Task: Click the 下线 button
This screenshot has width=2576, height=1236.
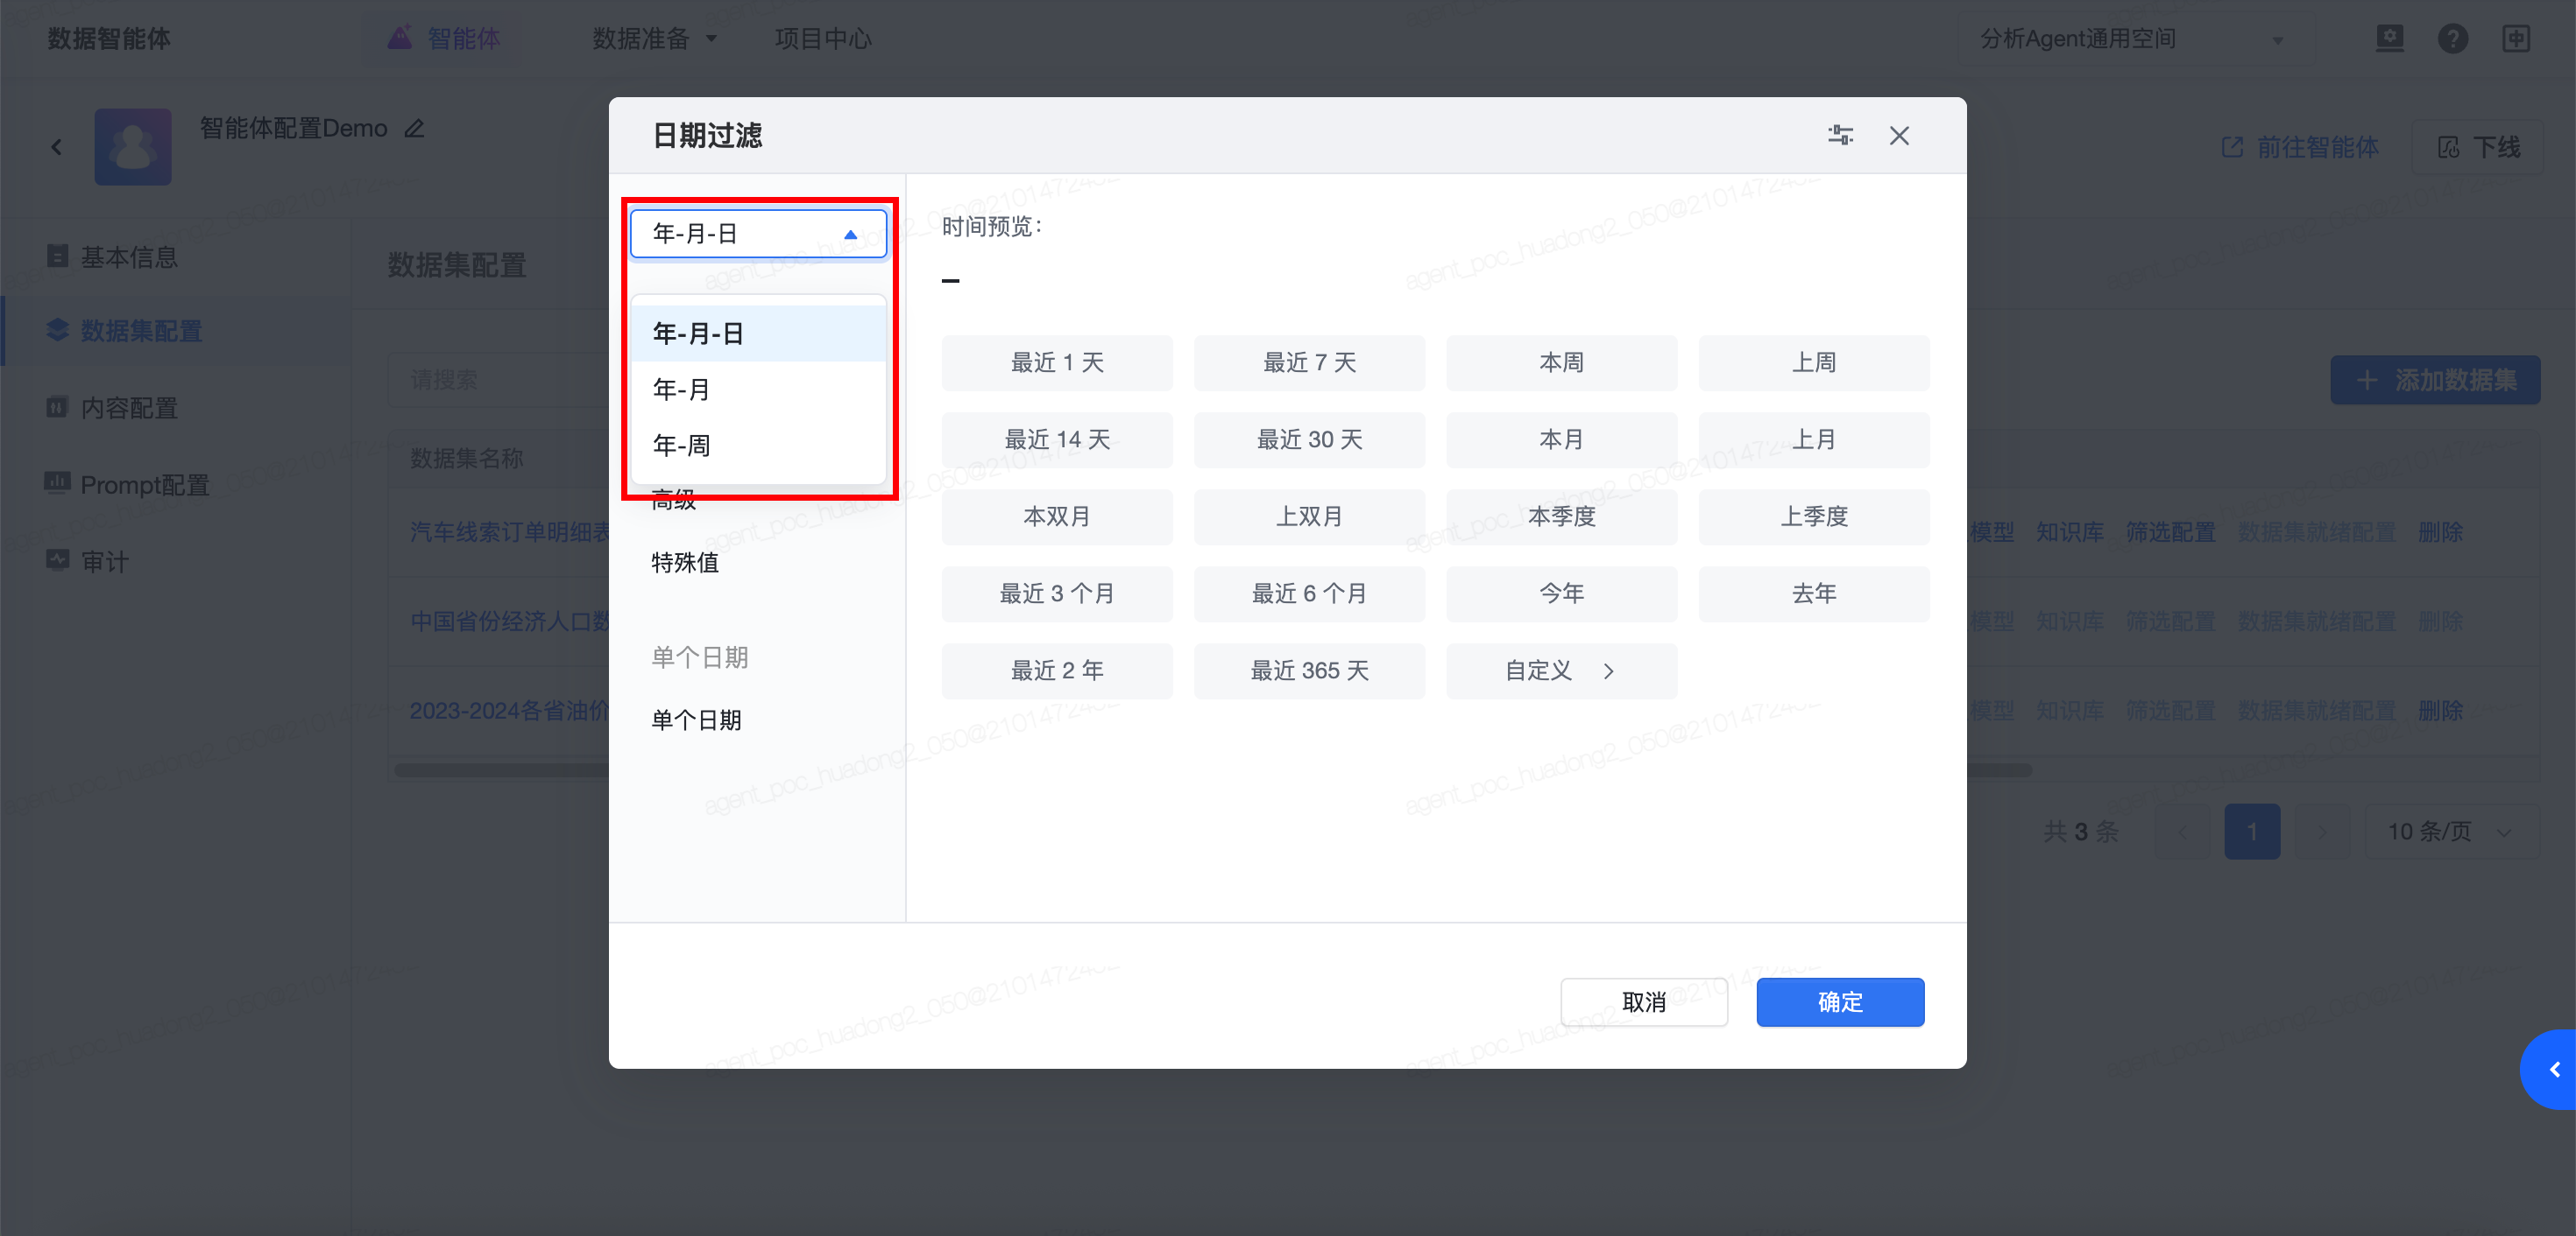Action: (x=2477, y=147)
